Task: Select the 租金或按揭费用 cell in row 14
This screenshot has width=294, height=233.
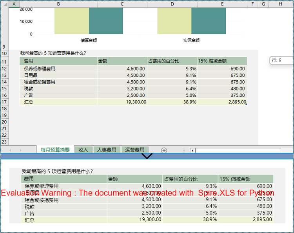Action: tap(58, 82)
